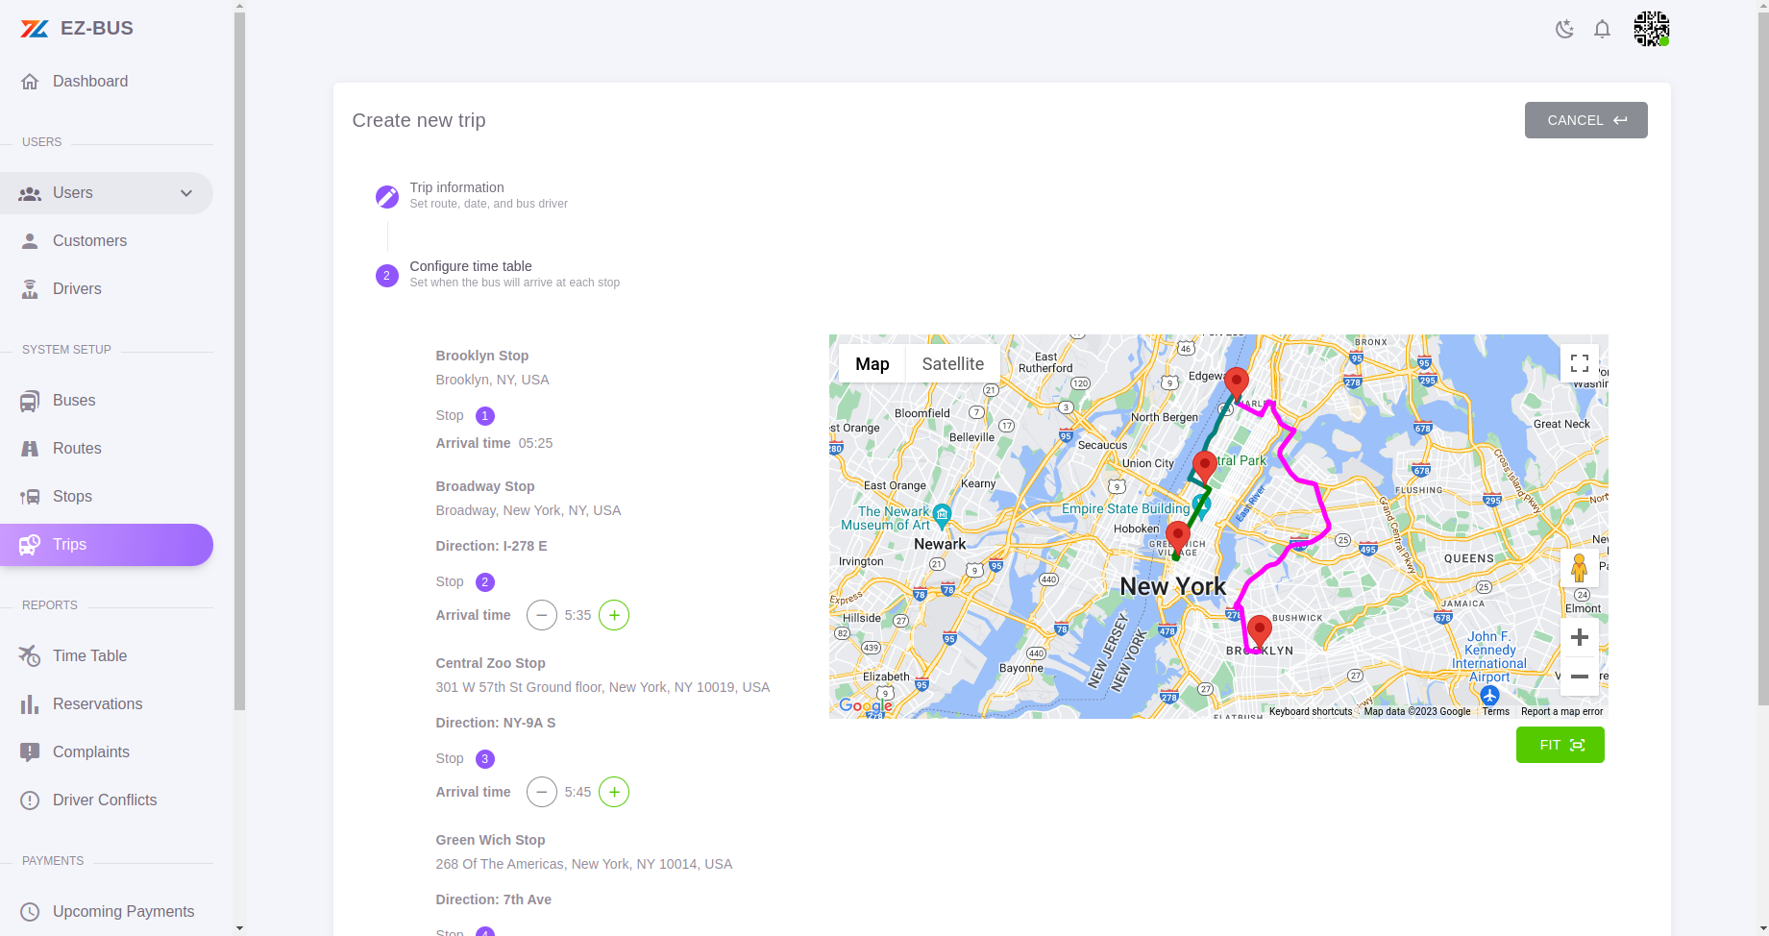Switch map to Satellite view
Screen dimensions: 1769x936
[952, 364]
